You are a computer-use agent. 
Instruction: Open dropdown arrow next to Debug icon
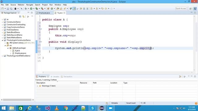[x=28, y=9]
